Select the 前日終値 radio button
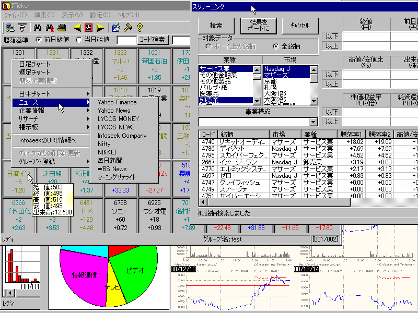Screen dimensions: 418x313 click(x=39, y=40)
